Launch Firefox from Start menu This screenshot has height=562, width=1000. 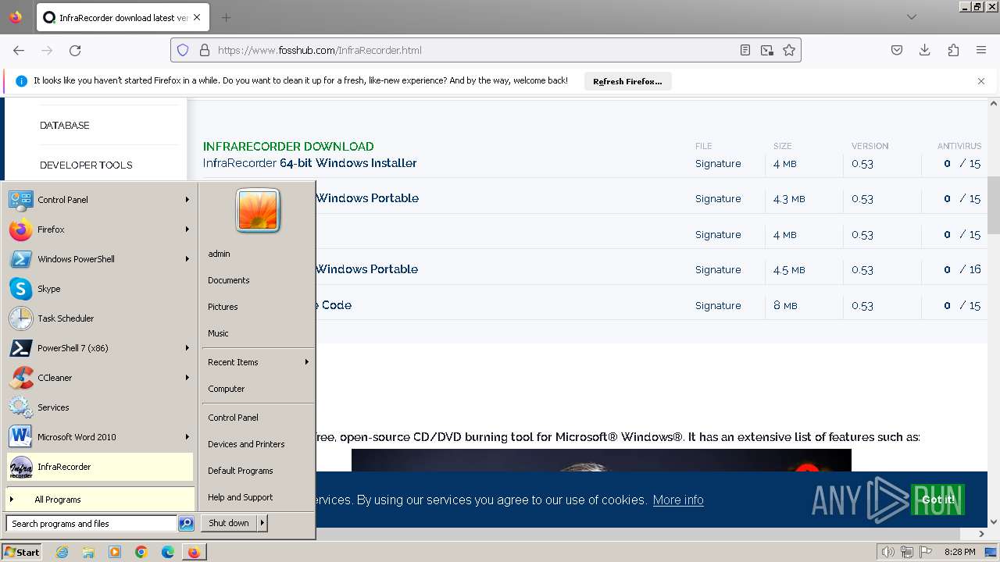99,229
